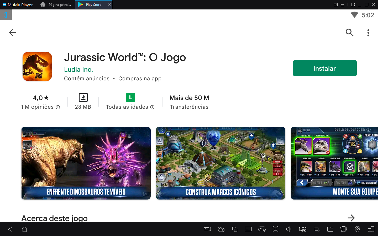Mute the device volume icon

289,229
